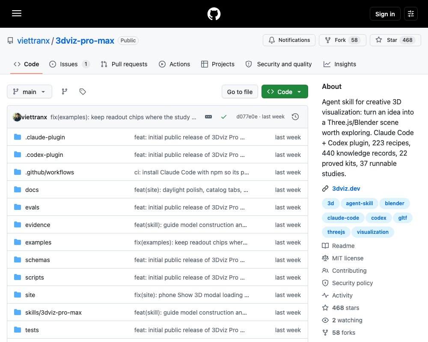This screenshot has height=342, width=428.
Task: Select the blender topic tag
Action: pos(395,203)
